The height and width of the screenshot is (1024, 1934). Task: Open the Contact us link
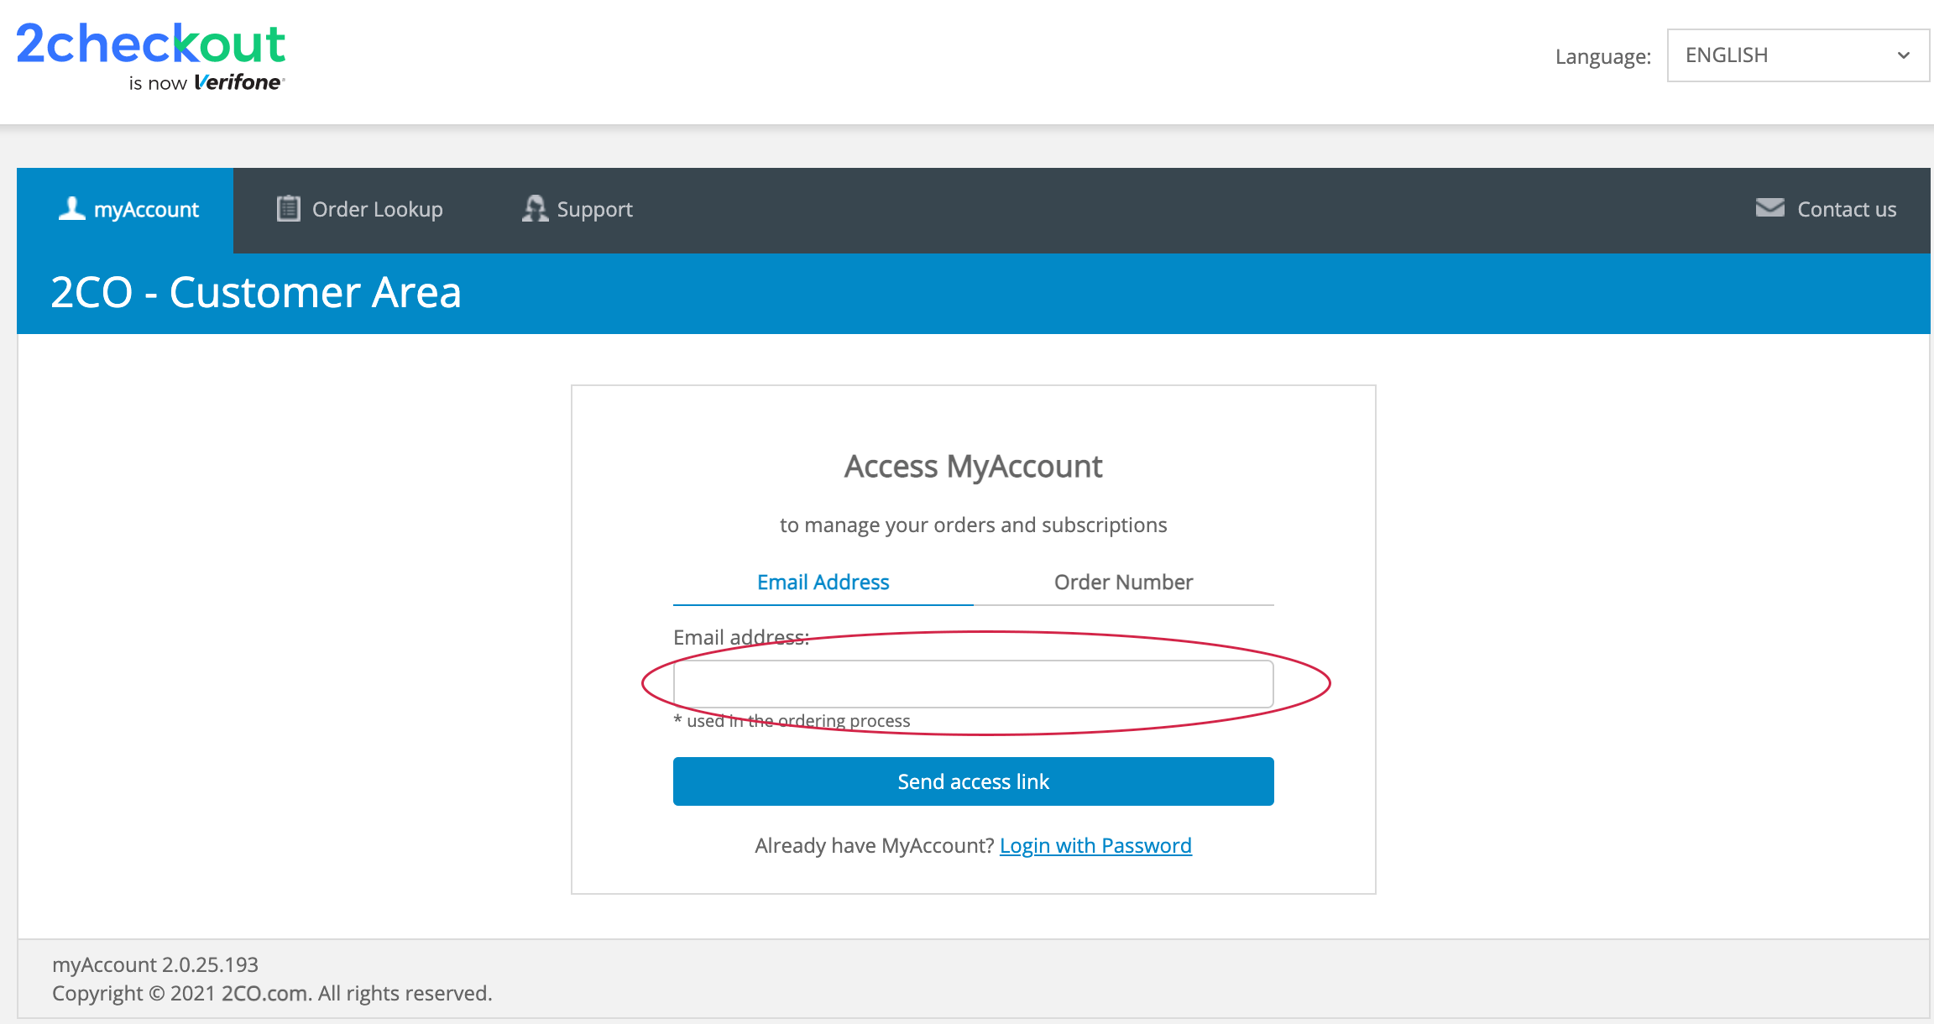(x=1847, y=209)
